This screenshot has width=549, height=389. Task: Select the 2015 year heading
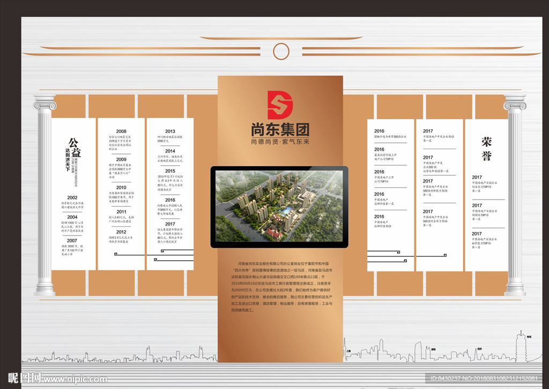coord(170,171)
